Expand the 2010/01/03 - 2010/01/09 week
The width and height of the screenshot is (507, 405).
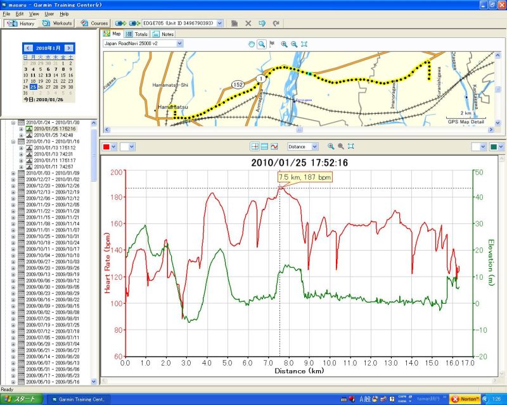pos(13,173)
